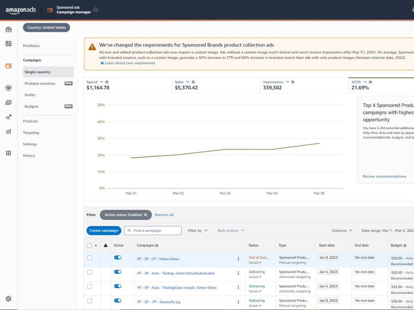
Task: Open the trending arrow insights rail icon
Action: coord(8,117)
